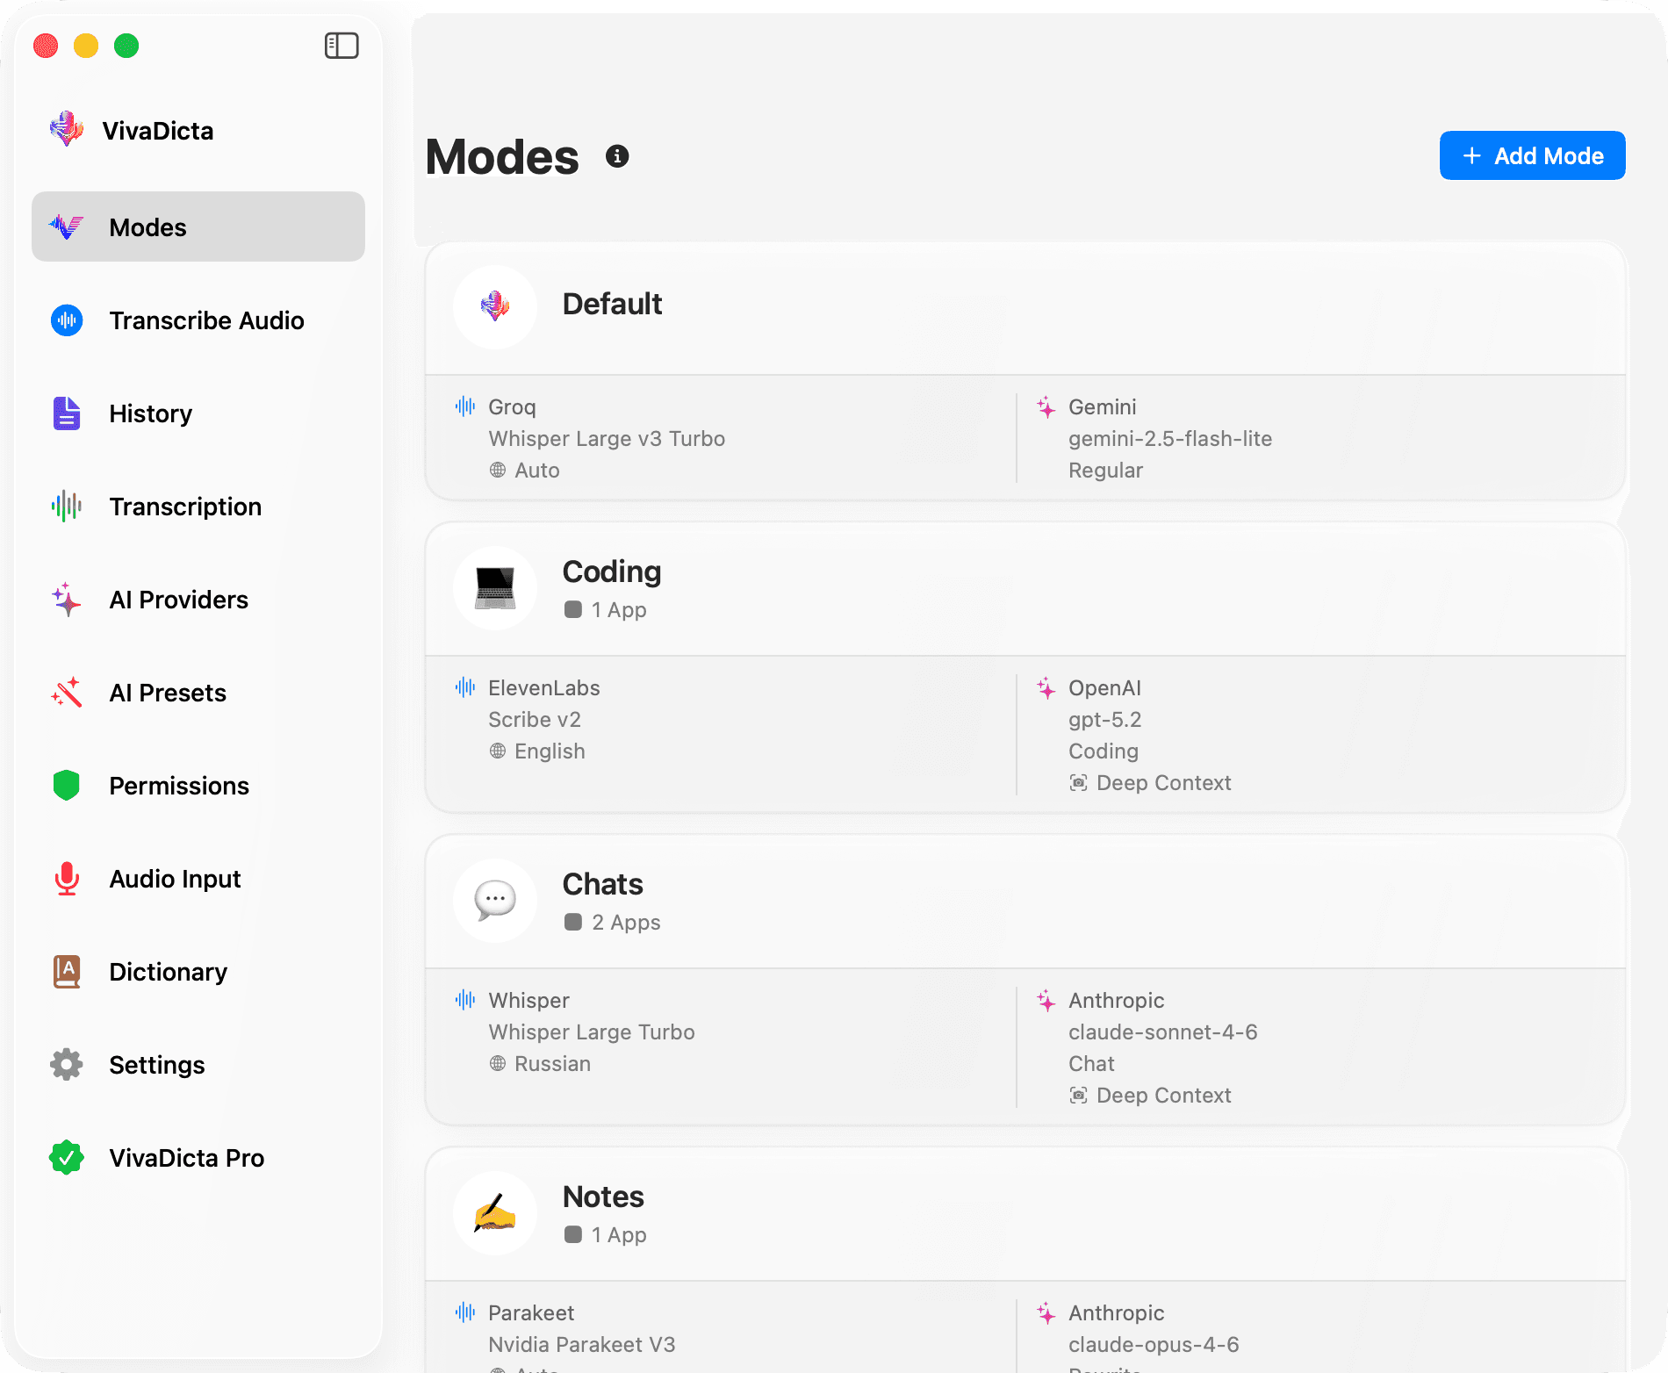Click the Notes mode pencil icon

(x=494, y=1212)
